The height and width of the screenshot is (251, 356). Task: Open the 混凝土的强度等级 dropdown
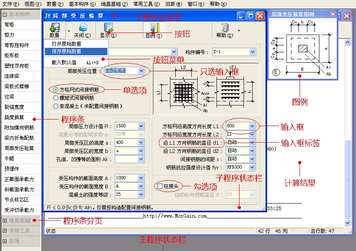pyautogui.click(x=141, y=195)
